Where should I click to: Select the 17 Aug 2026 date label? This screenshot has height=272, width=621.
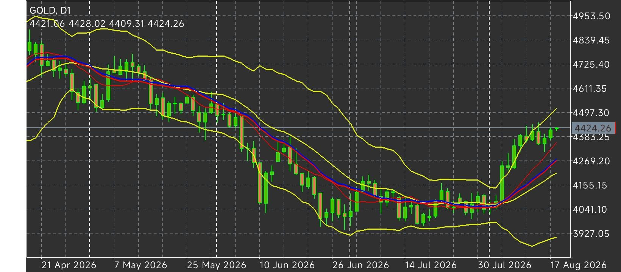579,265
